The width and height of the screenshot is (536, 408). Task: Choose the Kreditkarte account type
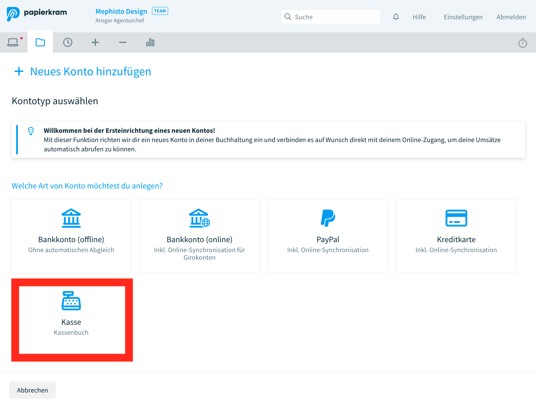(x=456, y=236)
